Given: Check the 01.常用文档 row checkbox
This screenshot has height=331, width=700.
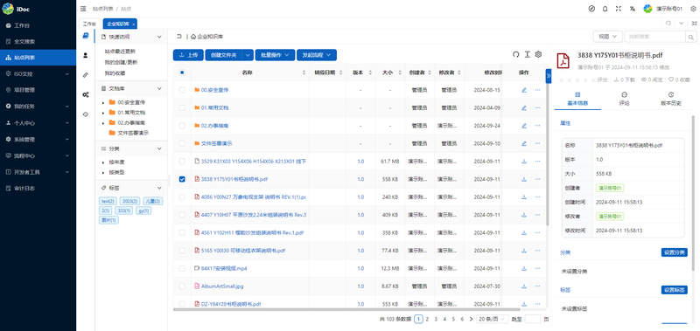Looking at the screenshot, I should [x=182, y=107].
